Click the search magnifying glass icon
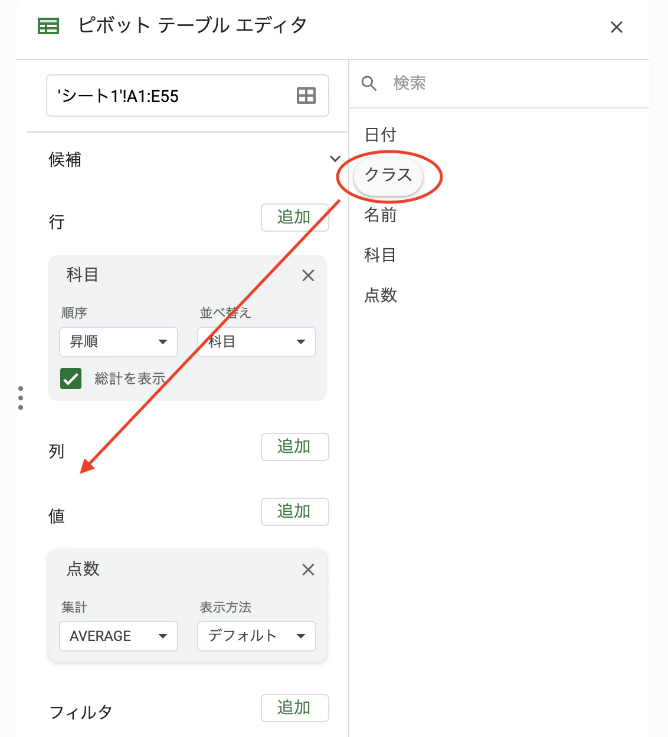 tap(369, 84)
